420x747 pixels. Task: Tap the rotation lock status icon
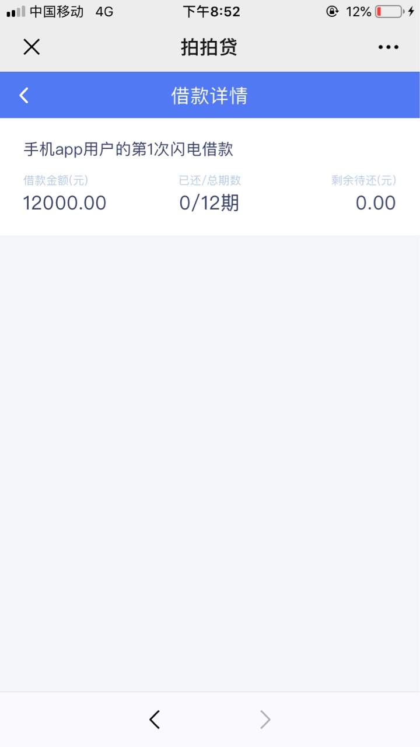coord(332,12)
